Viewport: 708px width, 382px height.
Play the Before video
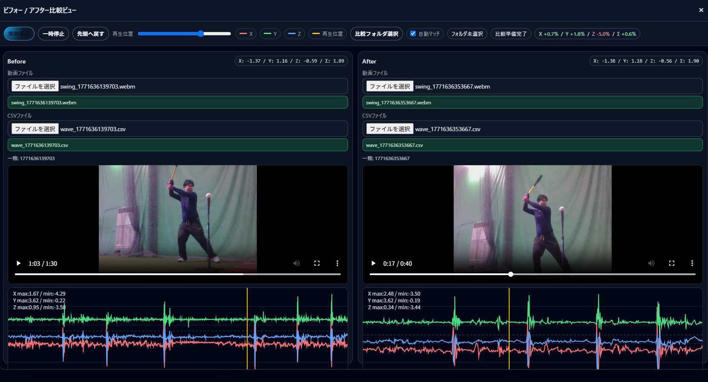coord(18,263)
